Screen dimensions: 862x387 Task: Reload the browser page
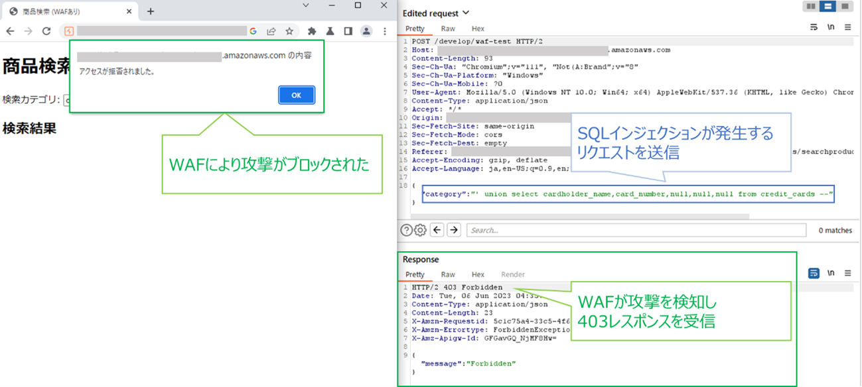click(x=46, y=31)
